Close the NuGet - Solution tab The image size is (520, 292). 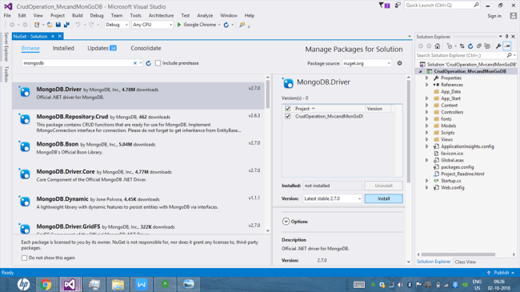pos(60,36)
